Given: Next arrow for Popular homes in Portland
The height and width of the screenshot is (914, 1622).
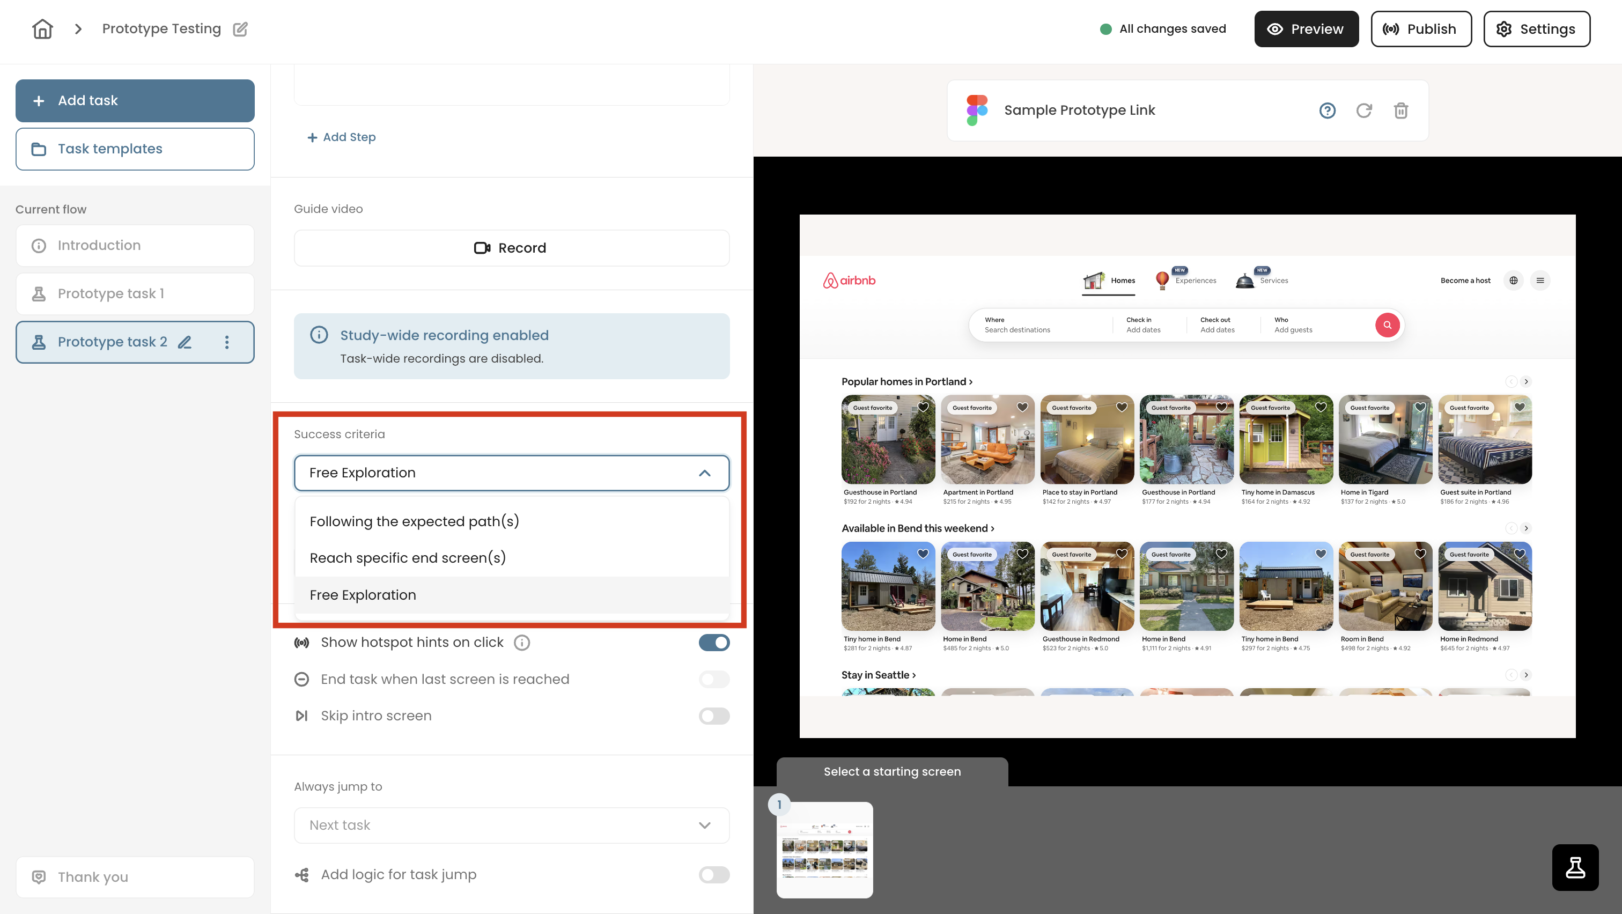Looking at the screenshot, I should click(1525, 381).
